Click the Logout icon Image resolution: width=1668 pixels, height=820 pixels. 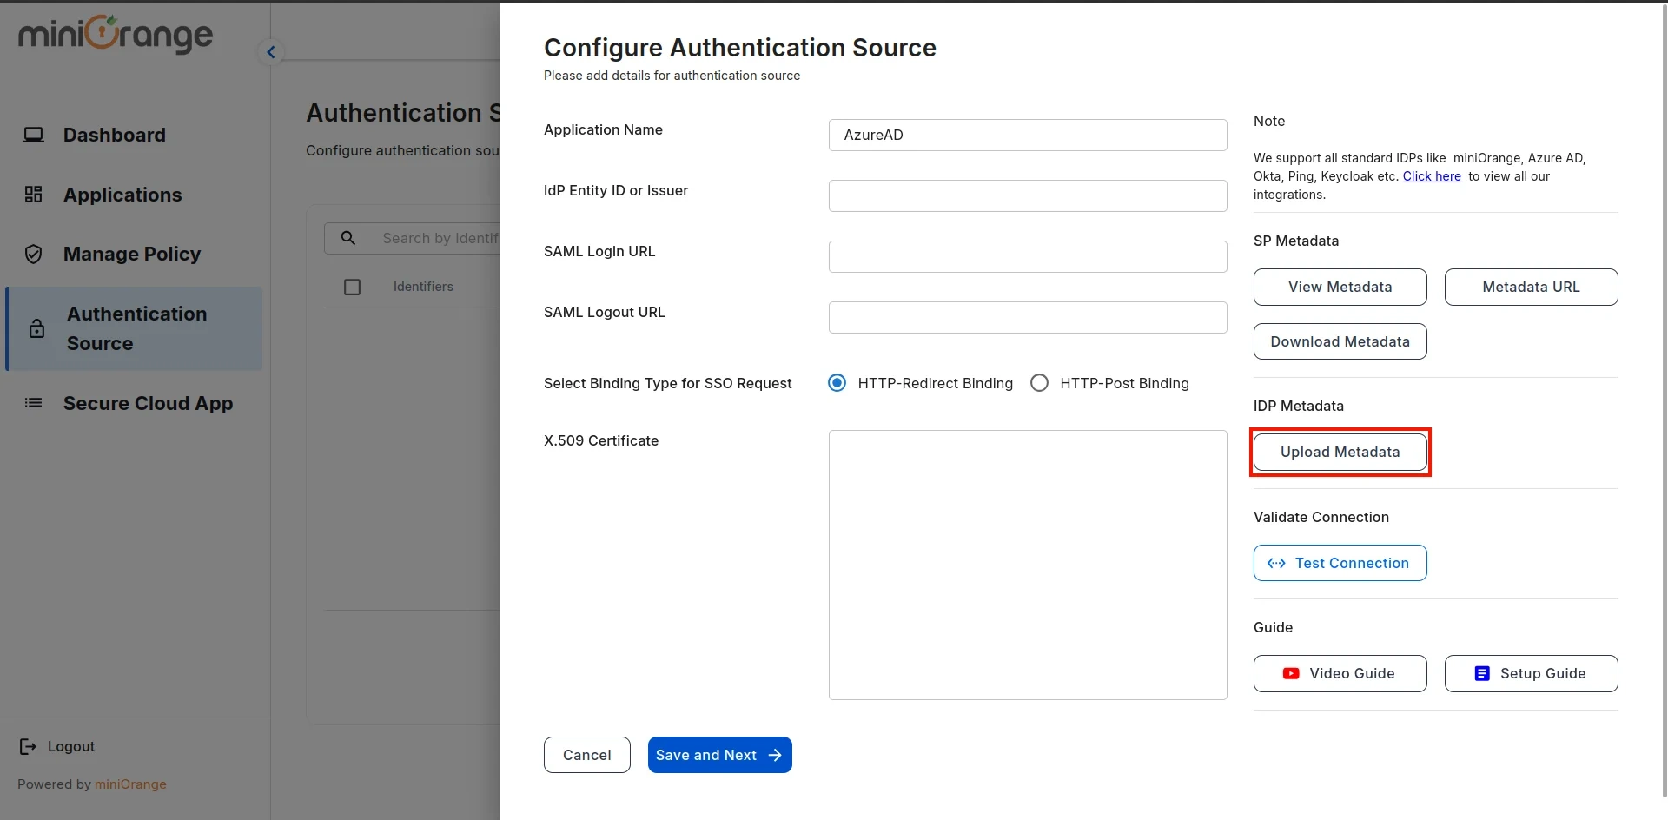click(x=27, y=746)
